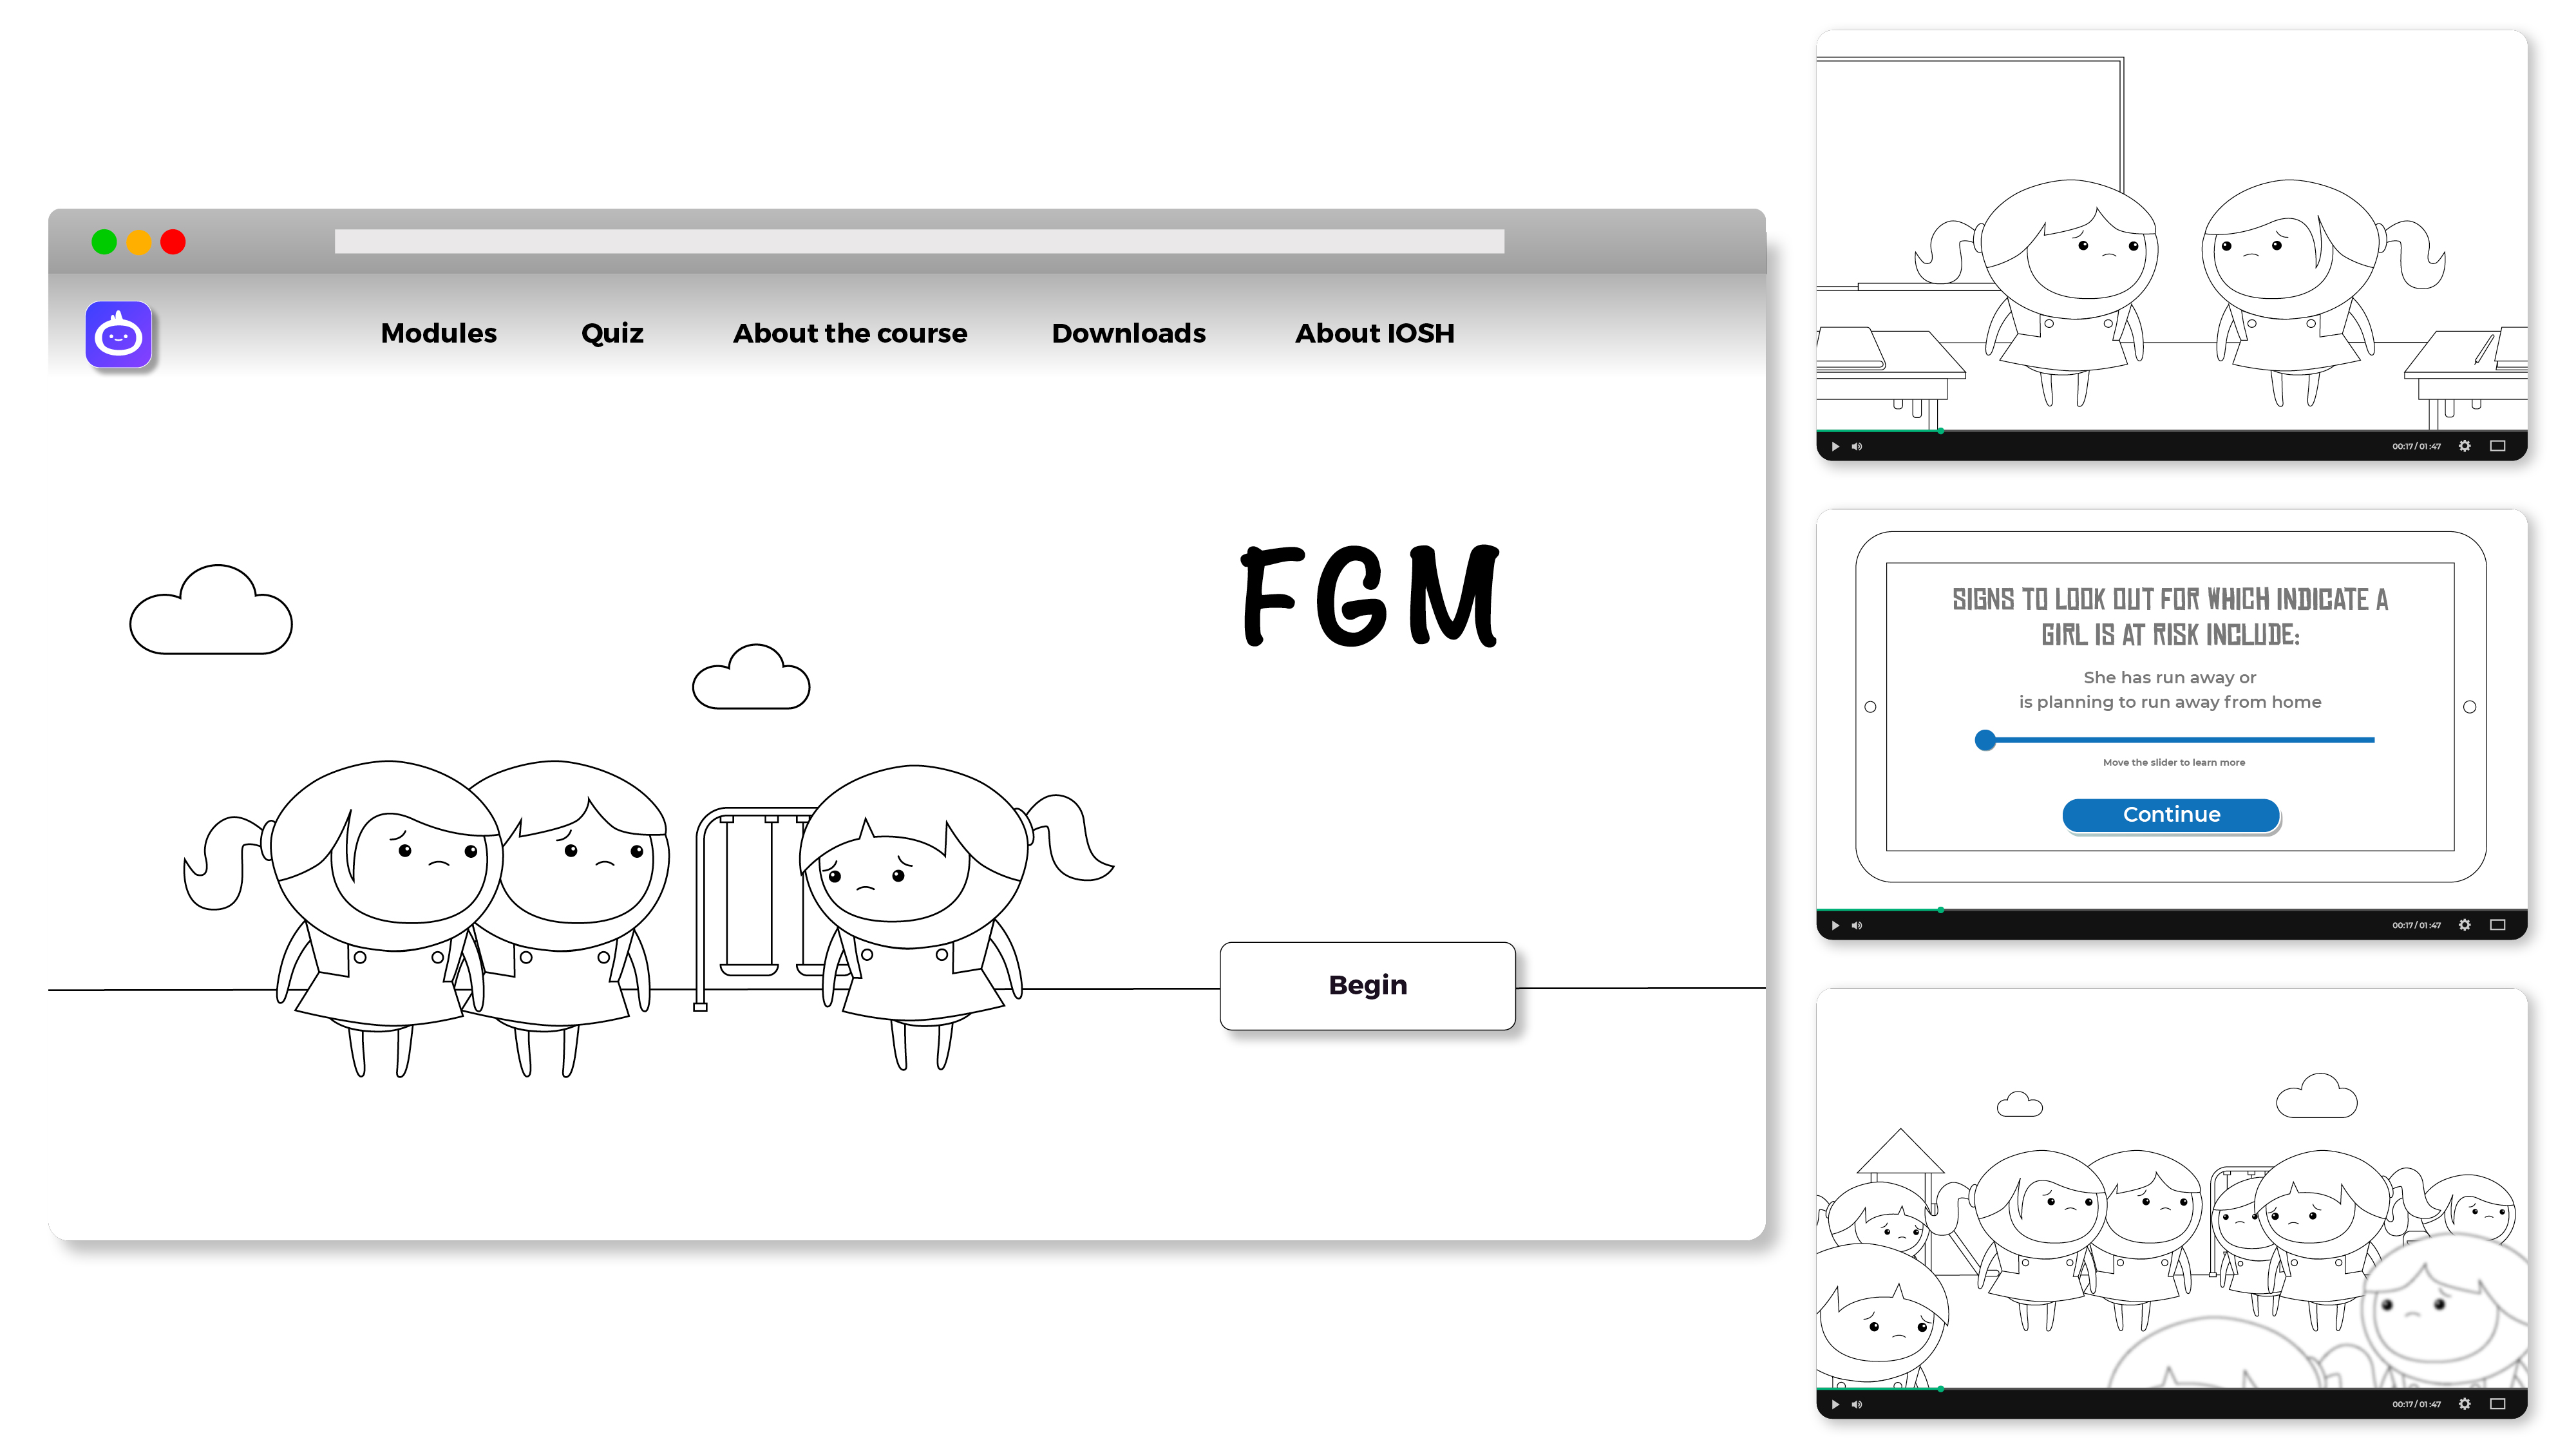Click play button on top-right video
This screenshot has height=1449, width=2576.
[1835, 446]
